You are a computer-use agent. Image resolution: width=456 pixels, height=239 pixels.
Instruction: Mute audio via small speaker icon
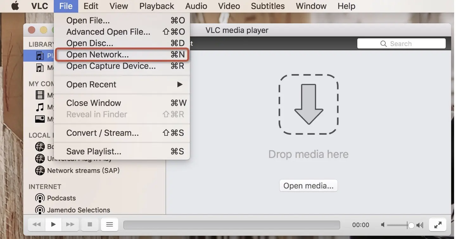[x=383, y=225]
